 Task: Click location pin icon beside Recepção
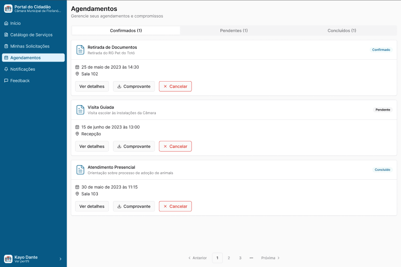77,134
